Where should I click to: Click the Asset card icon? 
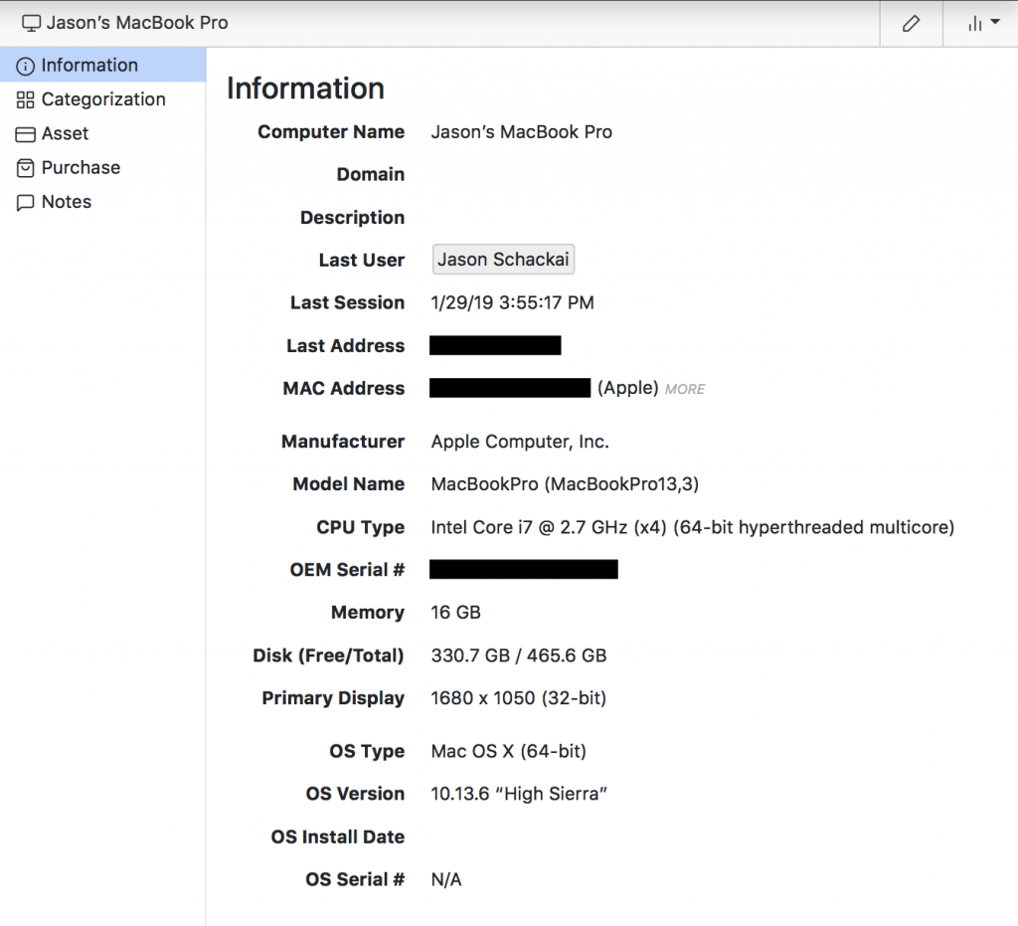click(25, 134)
